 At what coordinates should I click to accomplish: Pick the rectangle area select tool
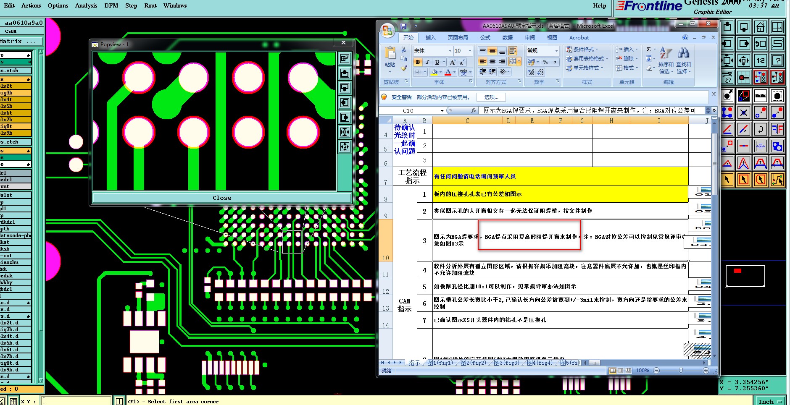tap(743, 180)
